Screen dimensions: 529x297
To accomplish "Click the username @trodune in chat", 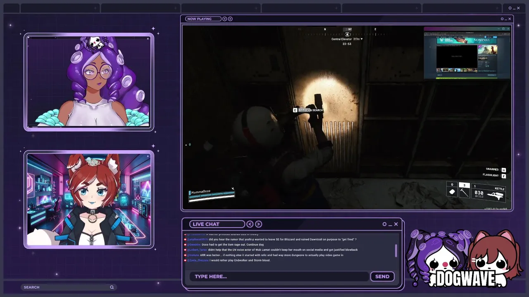I will click(193, 255).
